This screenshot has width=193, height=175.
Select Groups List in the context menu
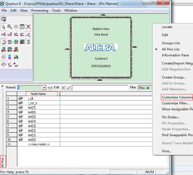point(171,43)
